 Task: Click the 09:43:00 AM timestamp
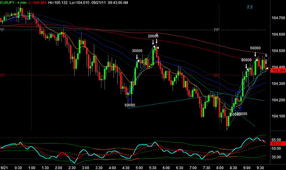tap(118, 3)
